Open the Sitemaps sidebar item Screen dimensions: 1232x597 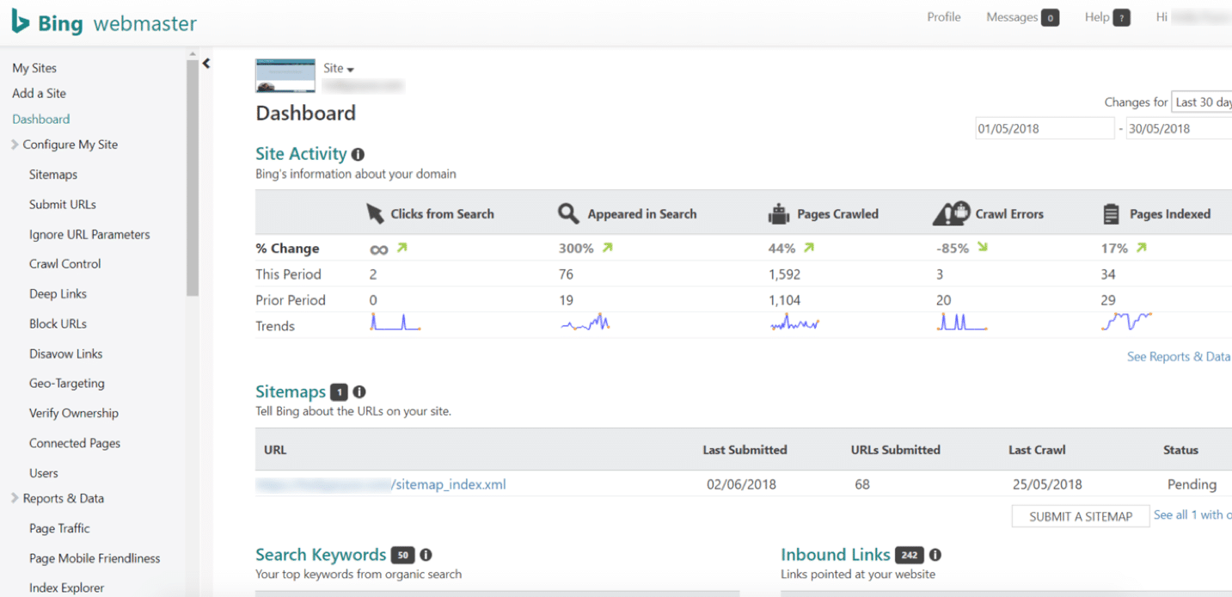(53, 175)
